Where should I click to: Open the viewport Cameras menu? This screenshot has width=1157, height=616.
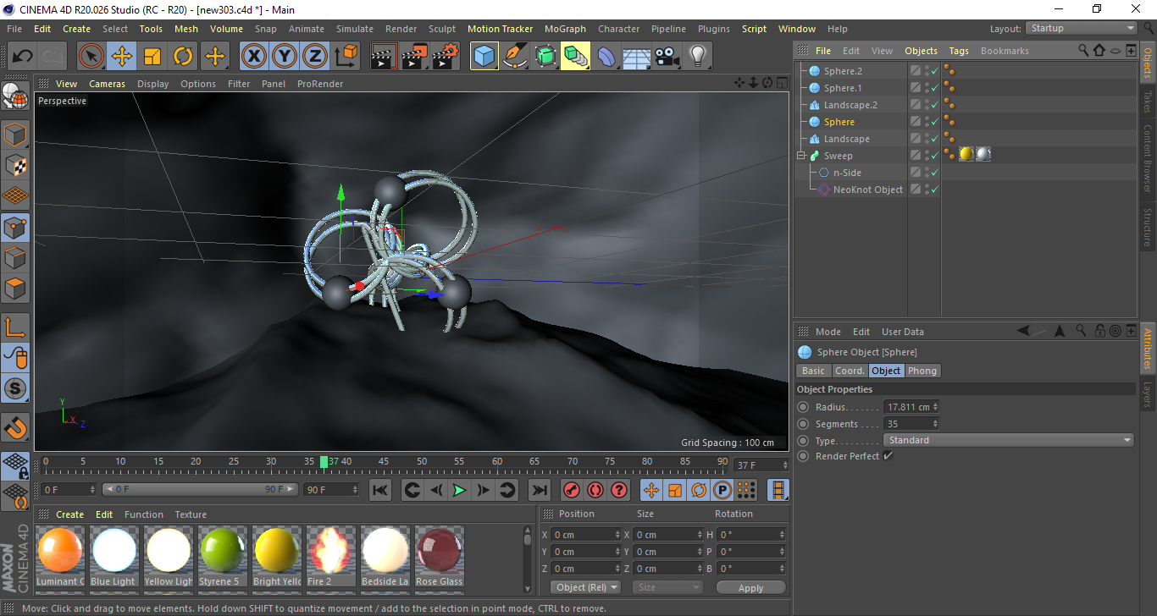coord(107,84)
